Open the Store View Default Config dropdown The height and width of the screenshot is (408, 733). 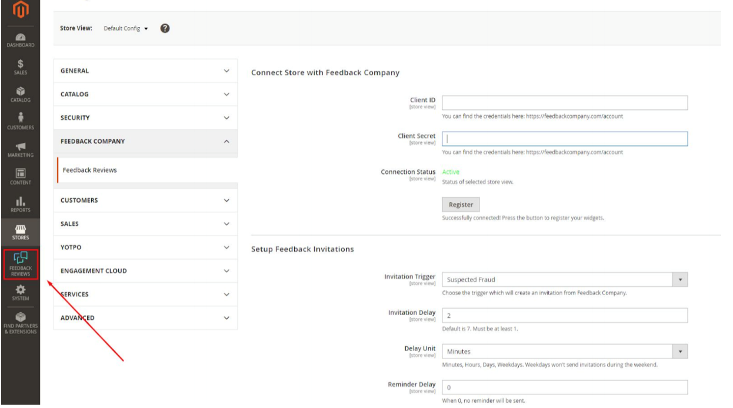click(x=126, y=28)
